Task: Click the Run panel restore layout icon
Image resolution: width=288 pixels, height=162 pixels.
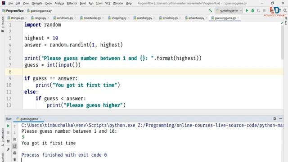Action: click(x=8, y=141)
